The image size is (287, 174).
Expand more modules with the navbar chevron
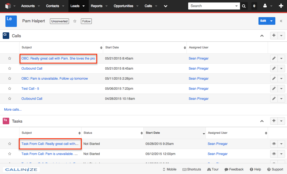pos(165,6)
